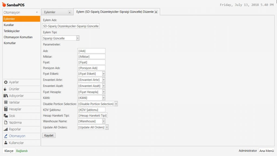Open Stok using its boxes icon
277x156 pixels.
coord(6,116)
